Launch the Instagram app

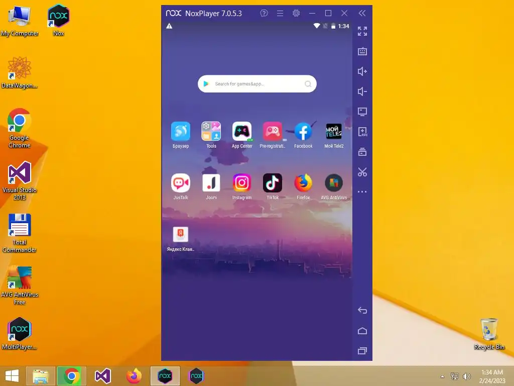(242, 183)
